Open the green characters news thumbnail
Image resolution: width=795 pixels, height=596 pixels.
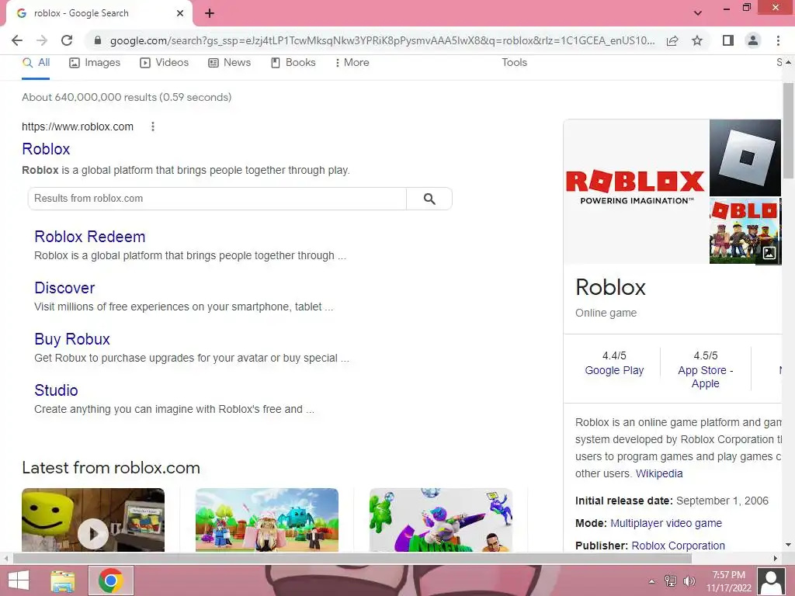[441, 520]
